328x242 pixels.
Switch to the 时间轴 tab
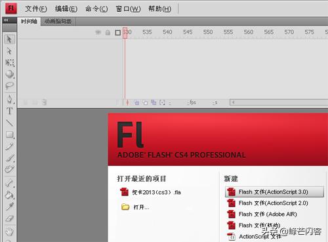click(x=29, y=22)
